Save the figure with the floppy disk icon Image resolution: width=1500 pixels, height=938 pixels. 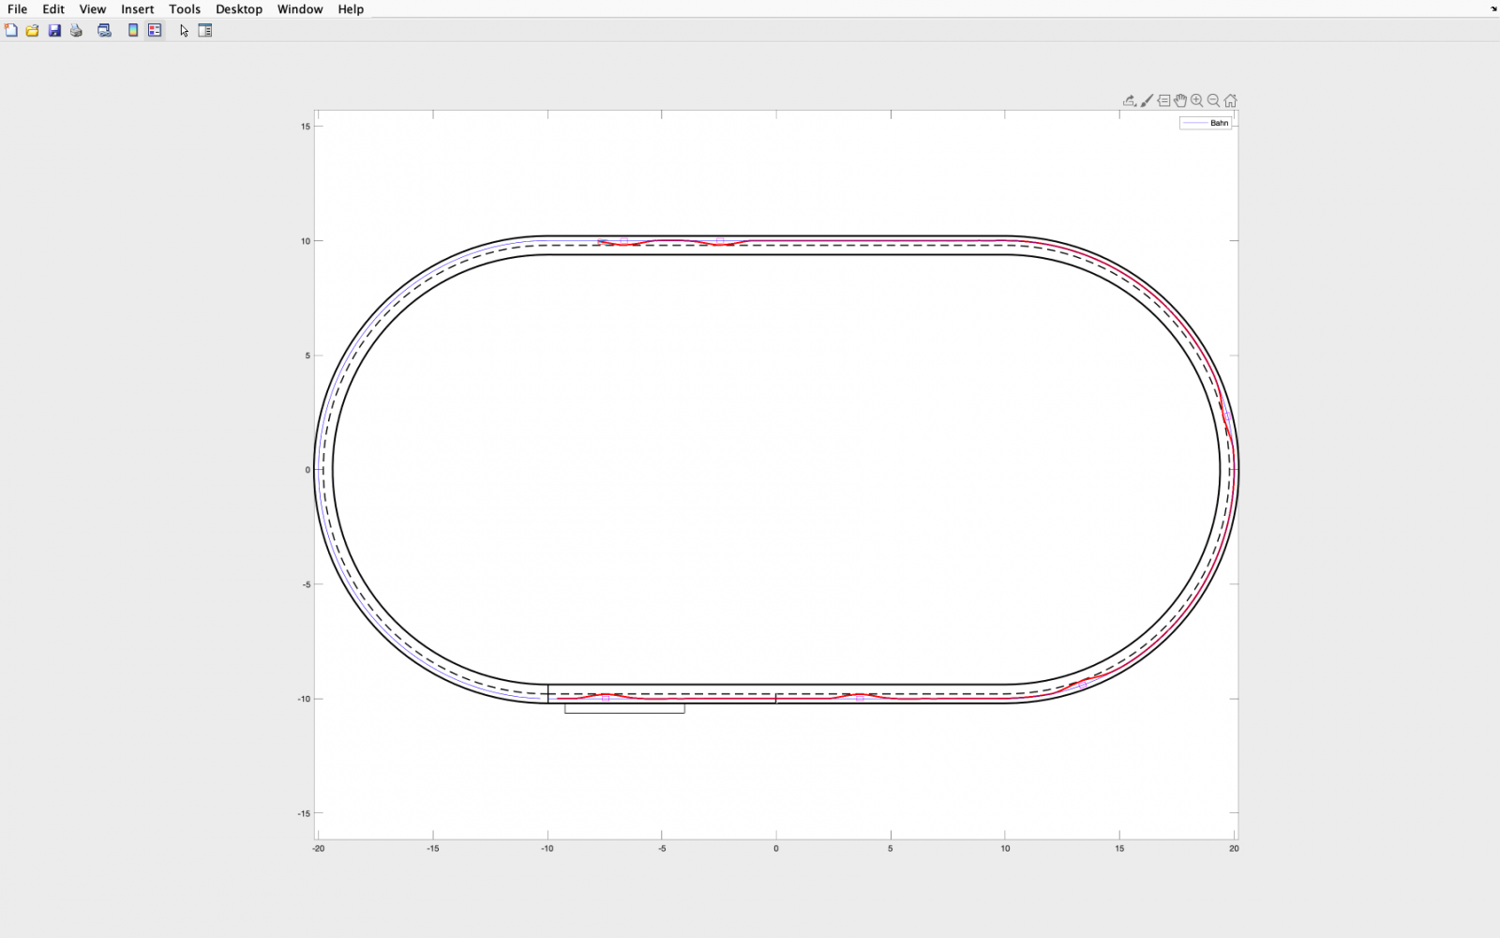[54, 31]
